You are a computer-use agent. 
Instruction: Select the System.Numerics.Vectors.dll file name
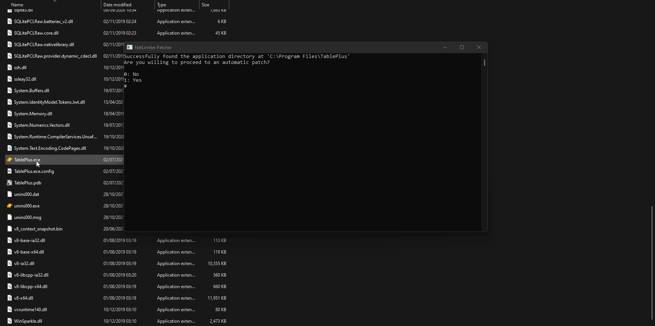click(x=42, y=125)
